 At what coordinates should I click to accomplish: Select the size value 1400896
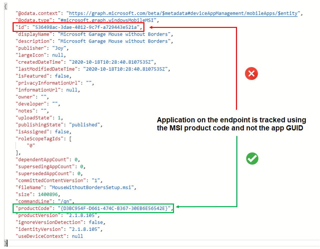48,195
